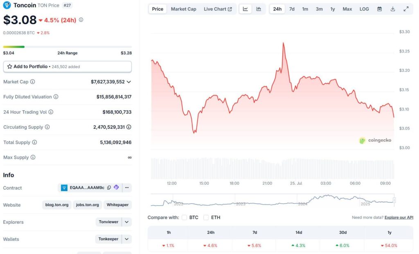Image resolution: width=419 pixels, height=254 pixels.
Task: Click the Circulating Supply info icon
Action: (47, 127)
